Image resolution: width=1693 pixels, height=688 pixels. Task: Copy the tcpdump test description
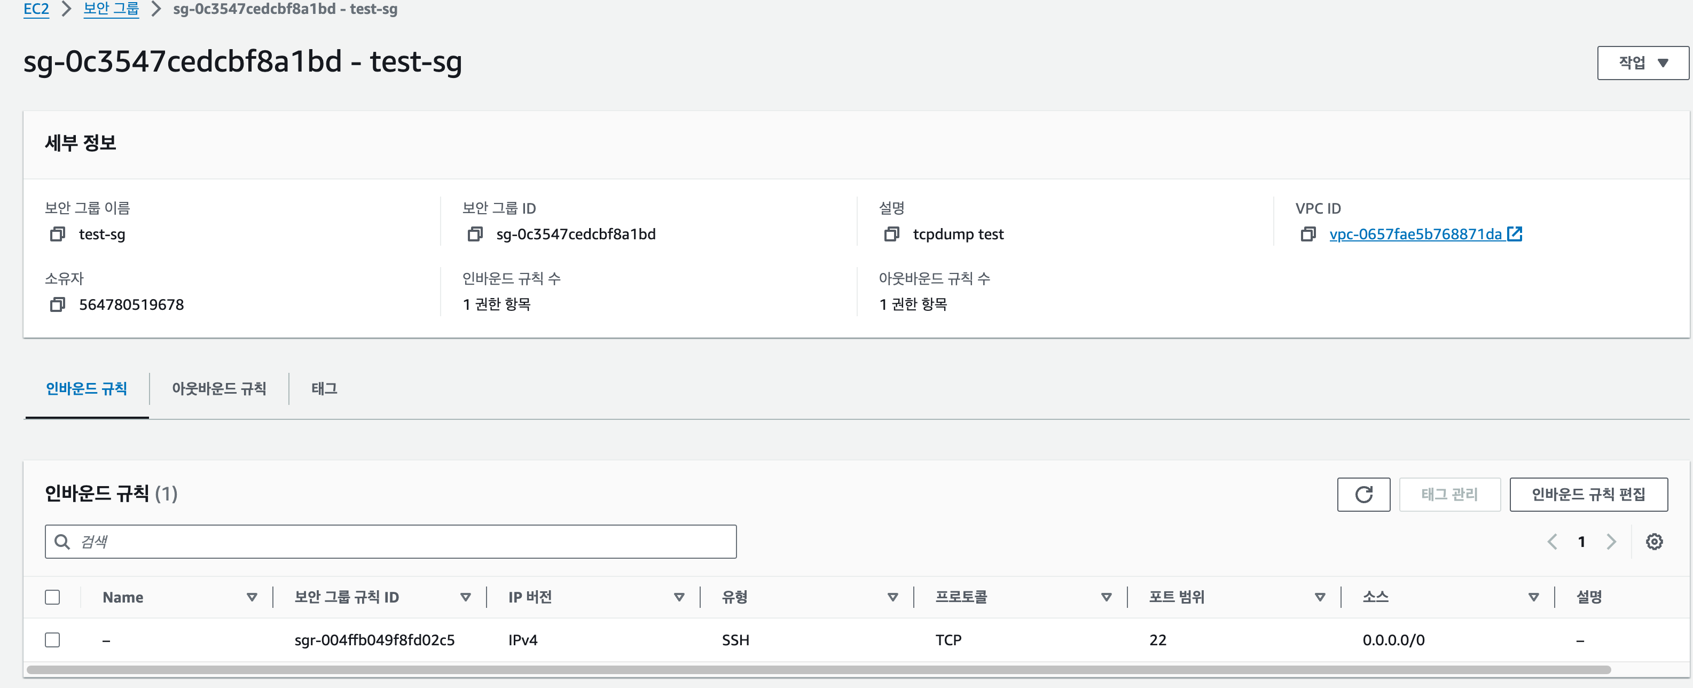click(x=891, y=234)
